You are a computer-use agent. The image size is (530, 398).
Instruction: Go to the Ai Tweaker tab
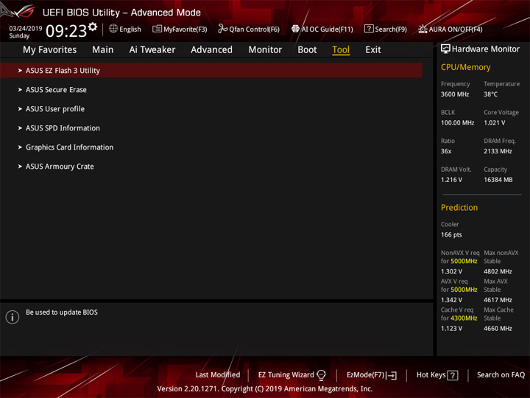point(152,50)
